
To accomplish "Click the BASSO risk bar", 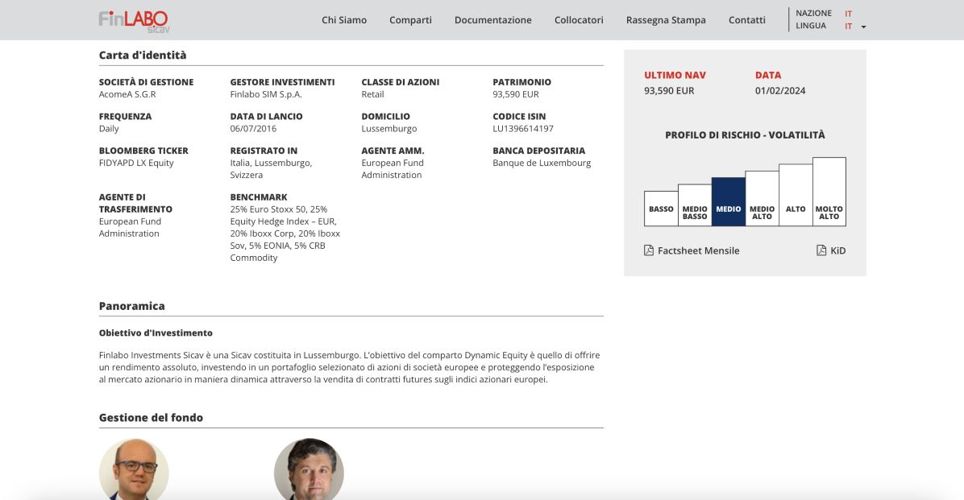I will pos(661,209).
